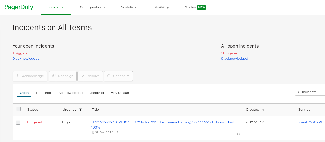Click the #4 incident number
This screenshot has width=325, height=142.
(238, 134)
